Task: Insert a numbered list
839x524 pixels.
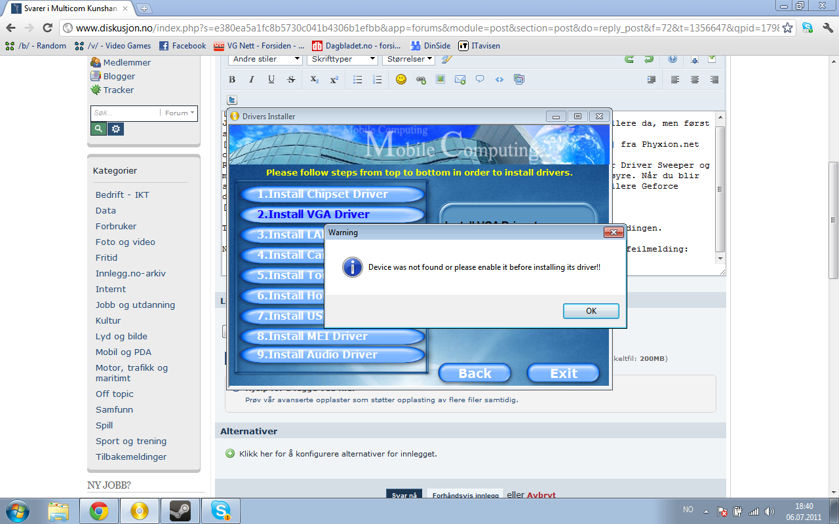Action: coord(378,79)
